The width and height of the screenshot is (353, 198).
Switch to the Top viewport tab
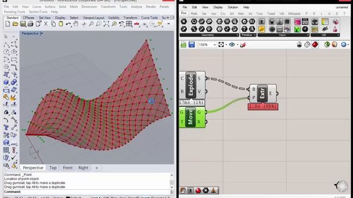coord(53,168)
